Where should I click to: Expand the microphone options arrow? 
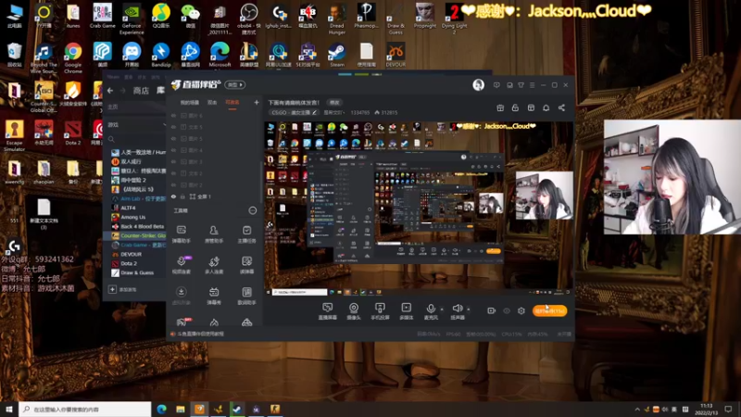(x=443, y=310)
